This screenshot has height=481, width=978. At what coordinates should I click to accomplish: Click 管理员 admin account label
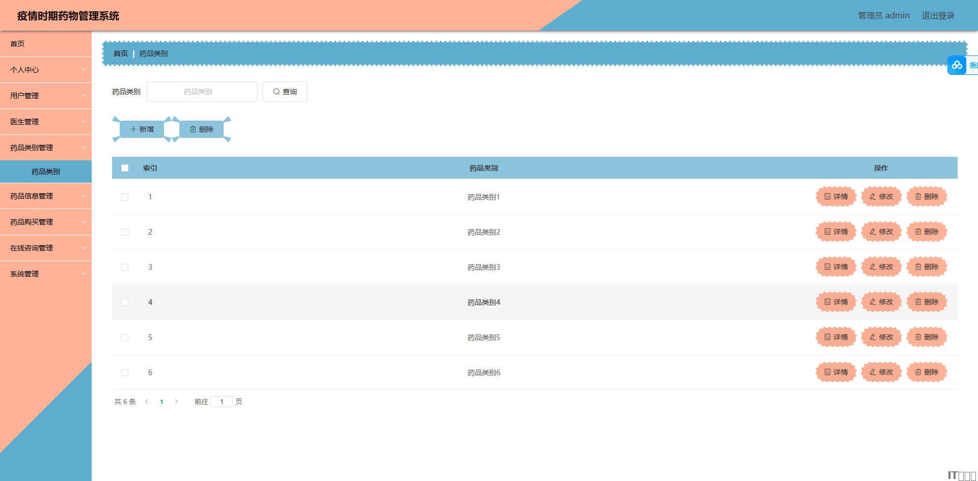tap(884, 16)
